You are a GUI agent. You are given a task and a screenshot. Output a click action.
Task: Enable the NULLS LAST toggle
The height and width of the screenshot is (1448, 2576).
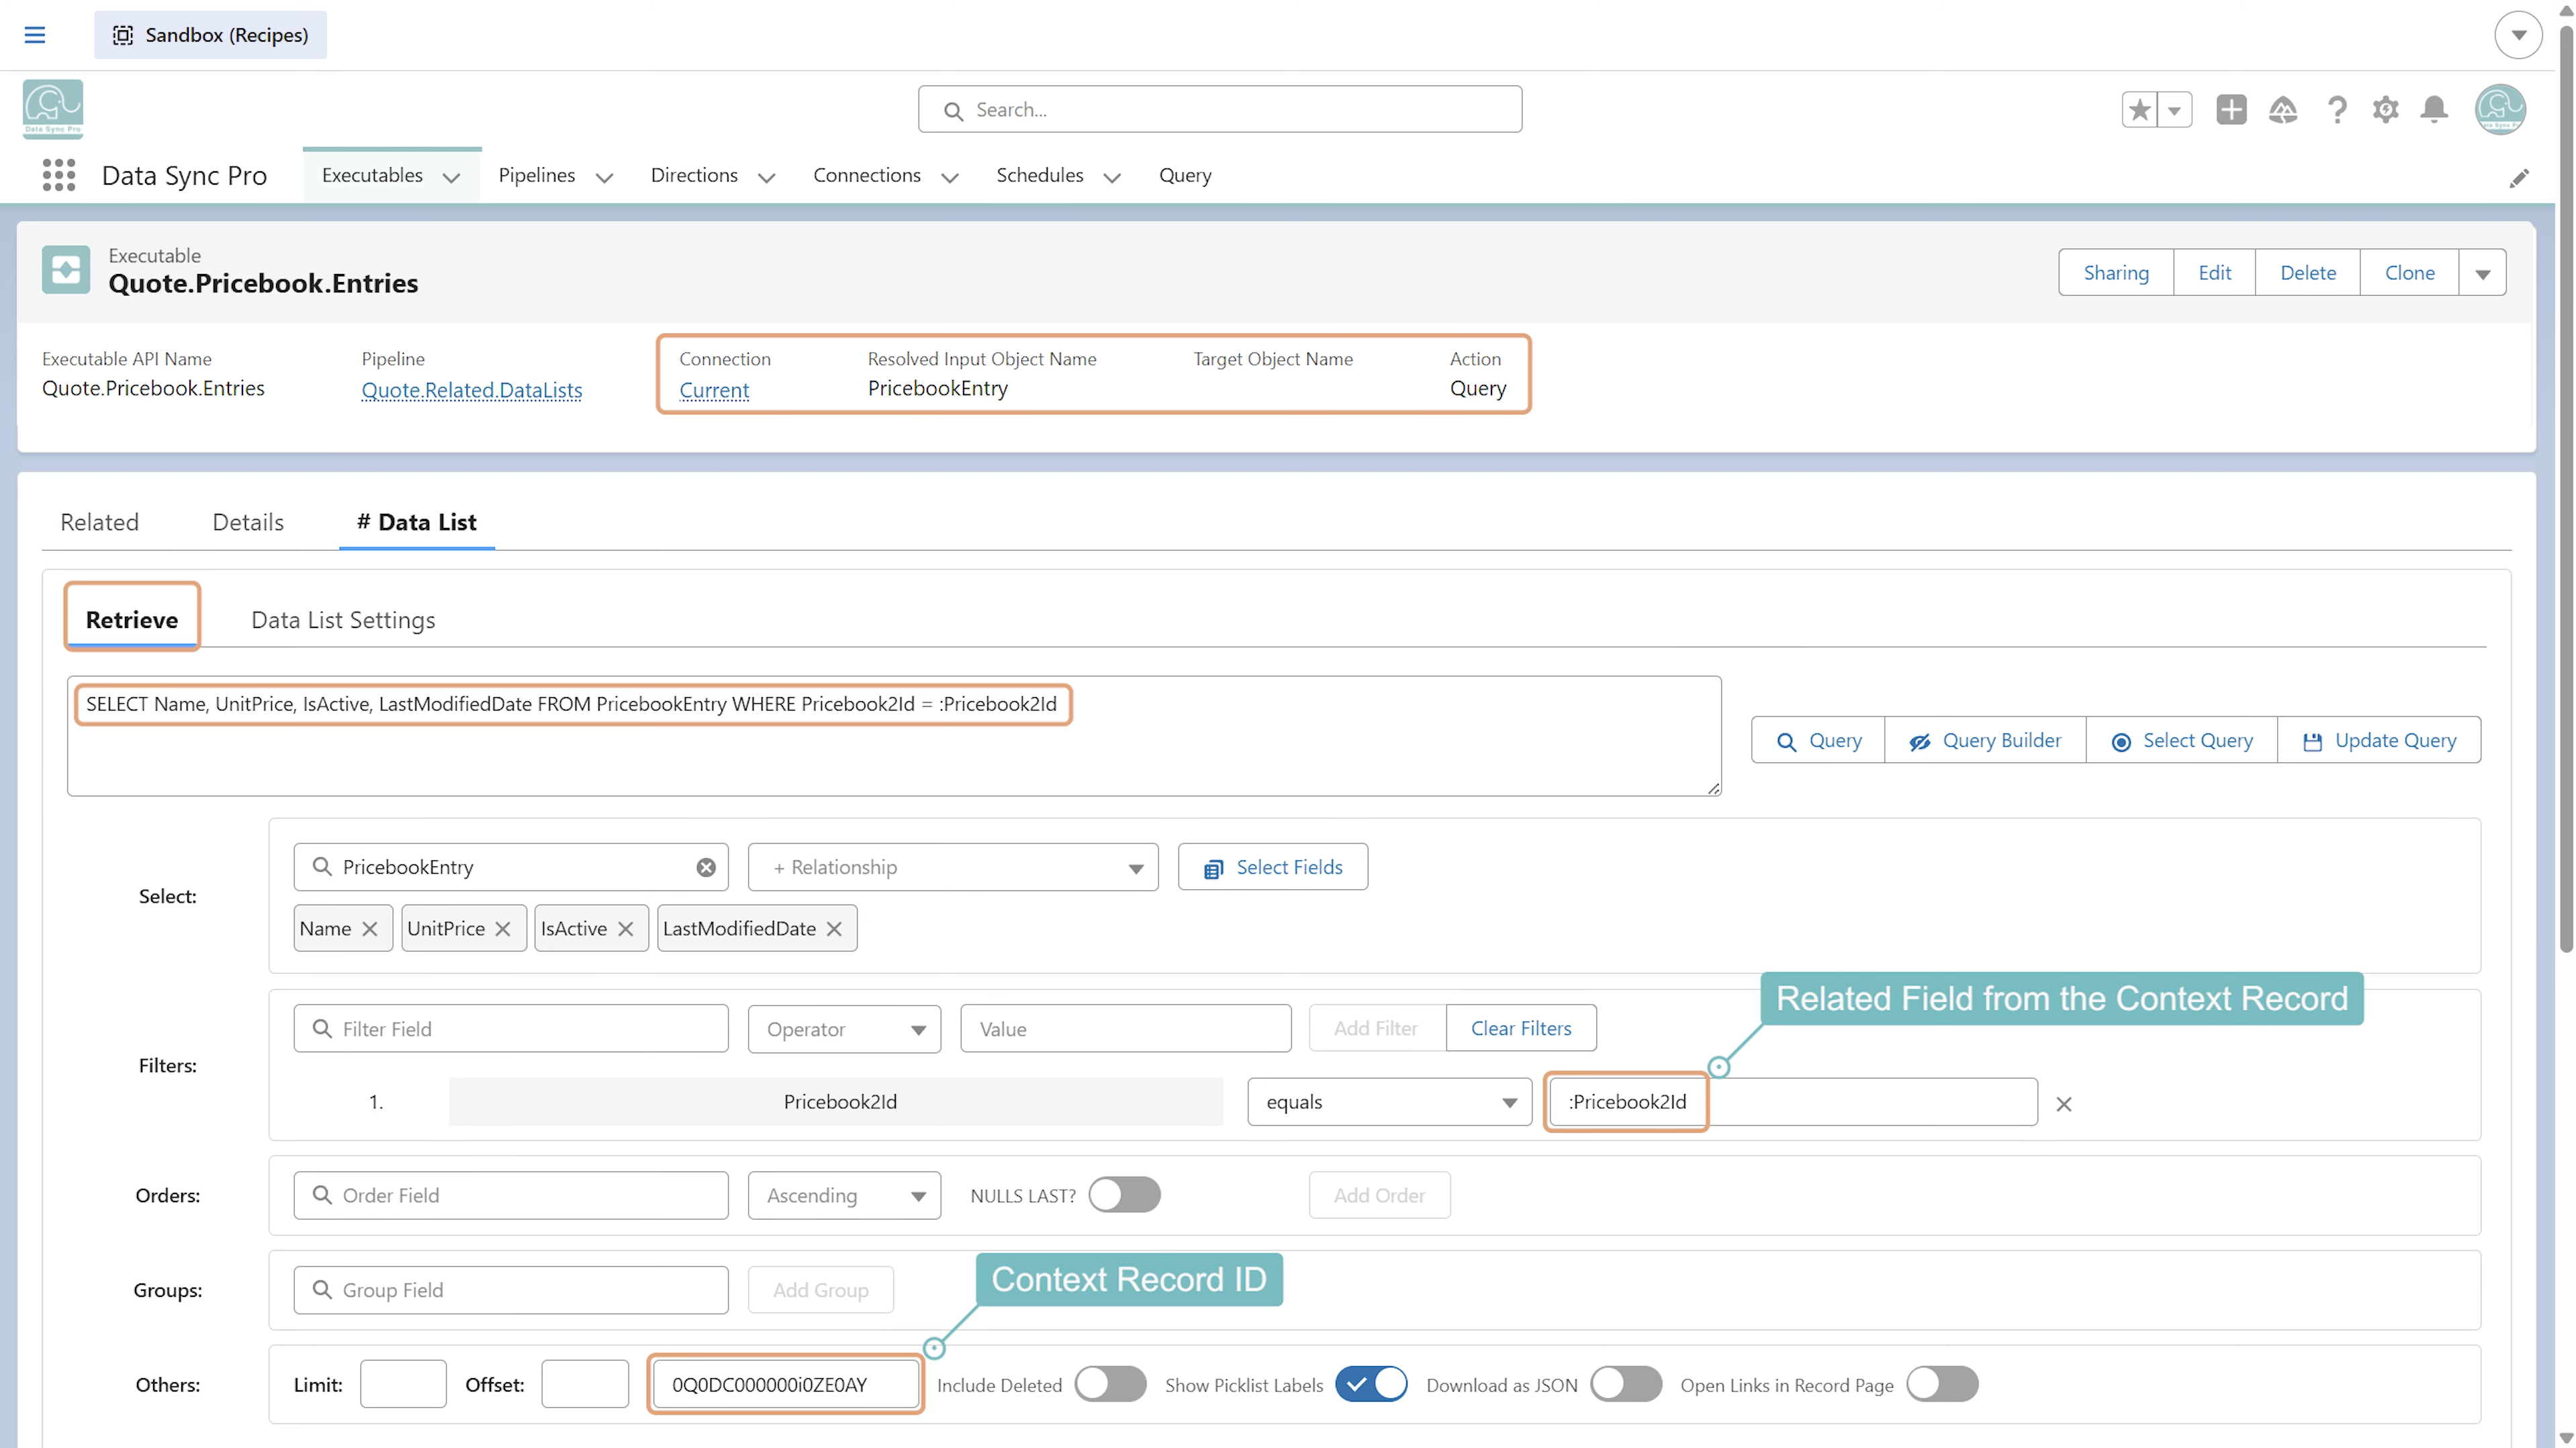(1124, 1194)
